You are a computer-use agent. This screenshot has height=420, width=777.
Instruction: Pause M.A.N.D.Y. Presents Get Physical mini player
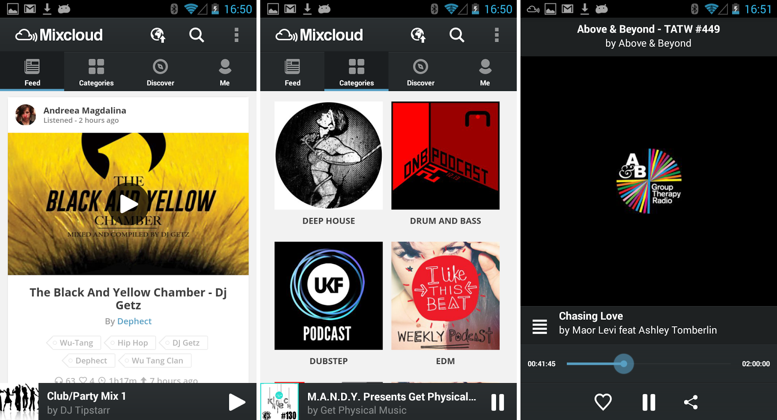[498, 402]
